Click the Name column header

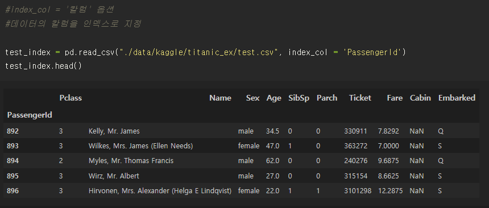[220, 98]
